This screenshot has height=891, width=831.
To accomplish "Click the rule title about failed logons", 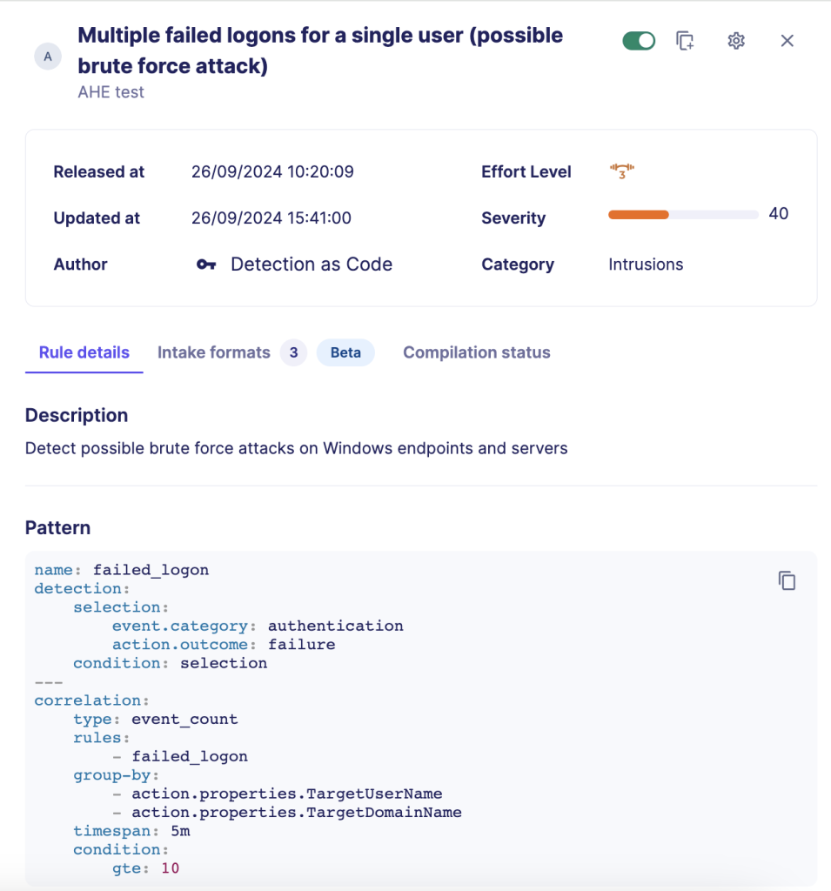I will [x=320, y=50].
